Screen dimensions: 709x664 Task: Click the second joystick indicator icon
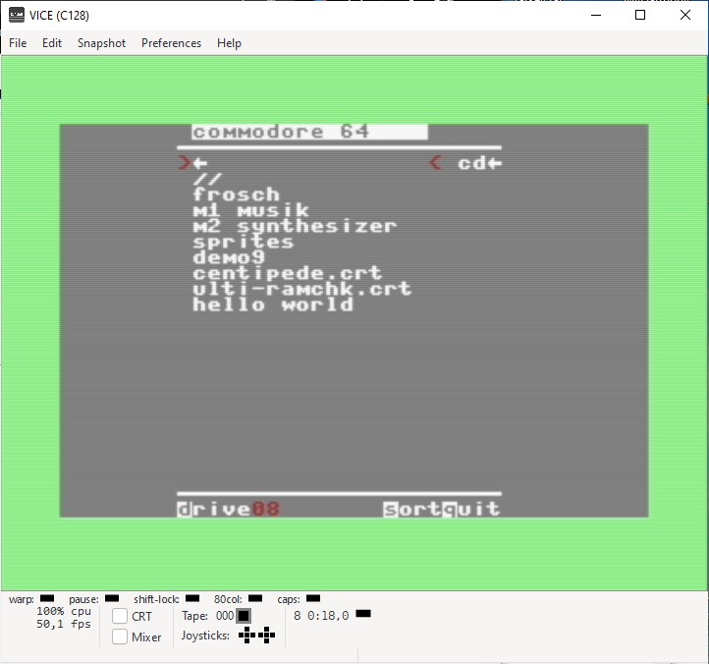pos(266,636)
